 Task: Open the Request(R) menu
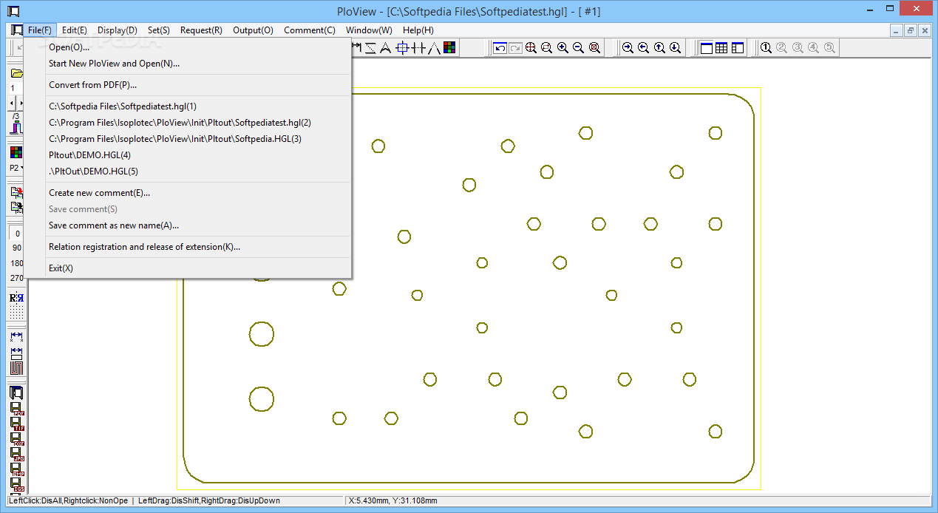point(201,30)
